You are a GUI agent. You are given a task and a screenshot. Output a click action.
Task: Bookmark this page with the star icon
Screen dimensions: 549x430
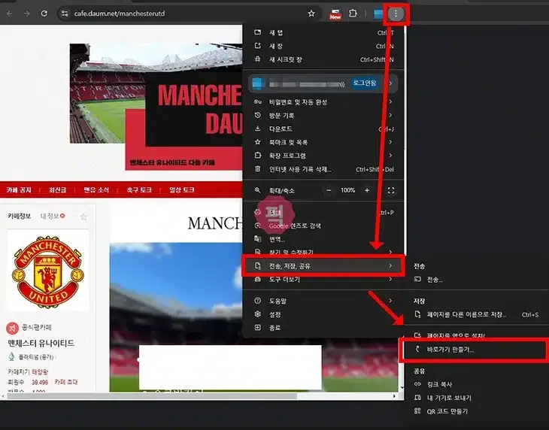pos(311,14)
